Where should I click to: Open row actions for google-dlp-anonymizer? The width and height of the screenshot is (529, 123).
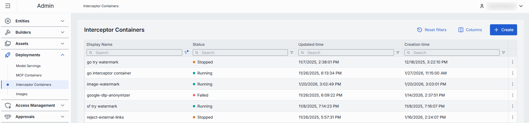513,95
